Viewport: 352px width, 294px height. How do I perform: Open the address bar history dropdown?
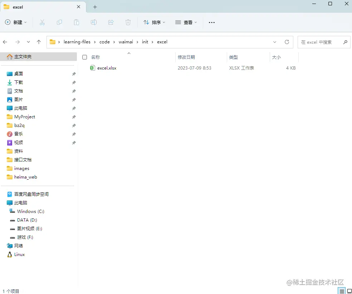(274, 42)
